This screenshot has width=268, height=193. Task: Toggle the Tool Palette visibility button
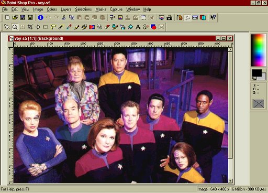click(x=180, y=17)
